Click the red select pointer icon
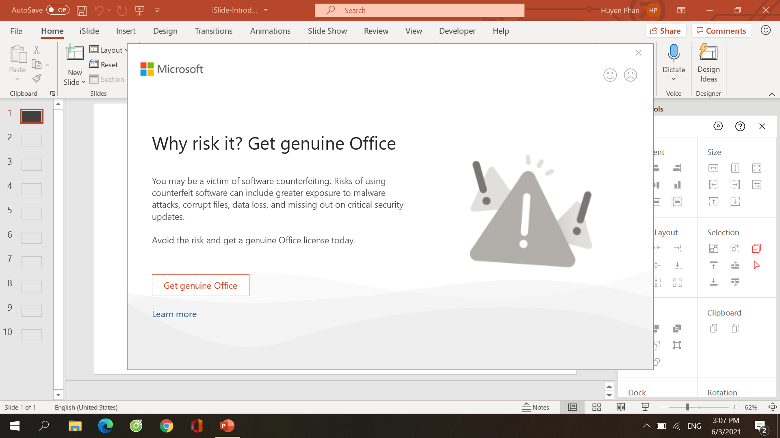The width and height of the screenshot is (780, 438). point(756,265)
